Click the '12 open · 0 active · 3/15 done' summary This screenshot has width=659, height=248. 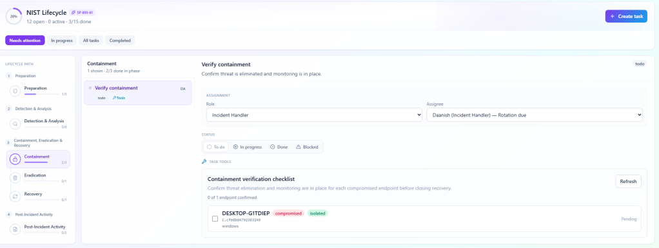59,21
